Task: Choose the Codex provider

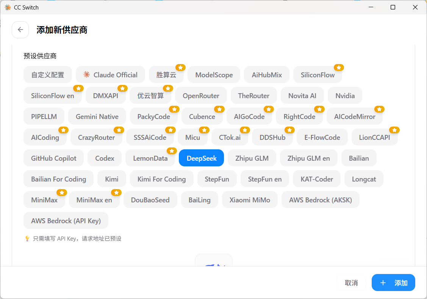Action: tap(105, 158)
